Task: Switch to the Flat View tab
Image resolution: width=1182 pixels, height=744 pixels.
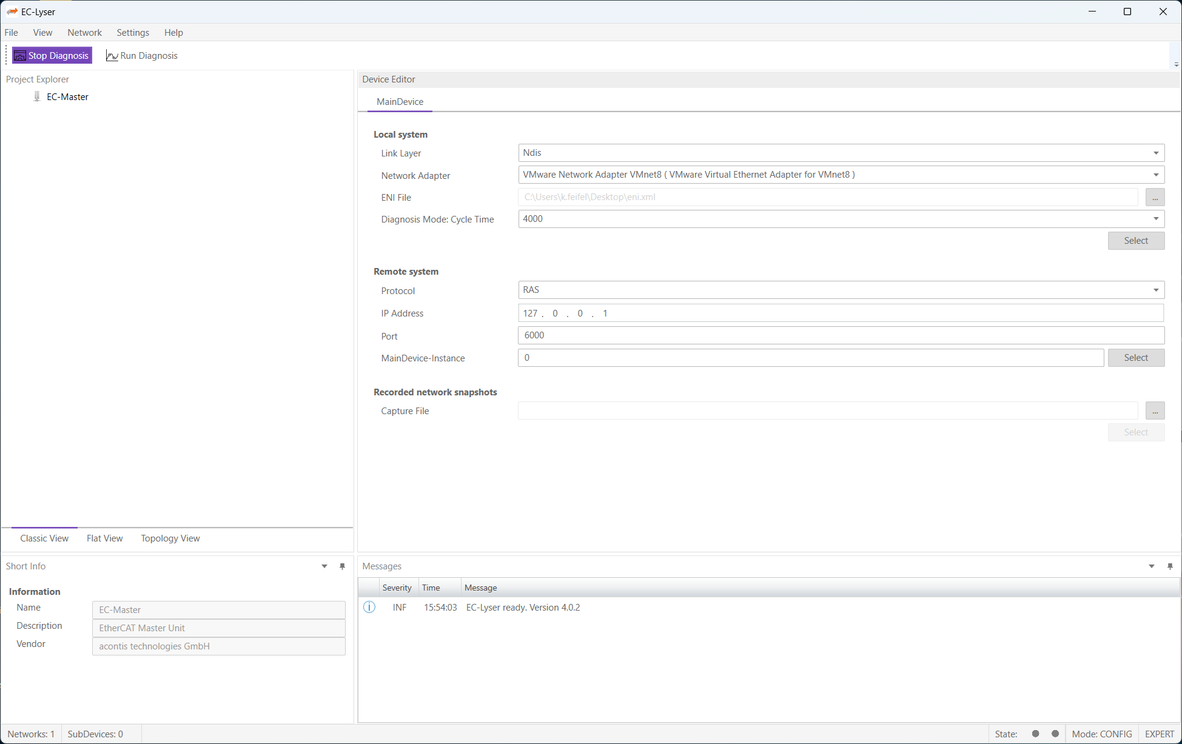Action: pyautogui.click(x=104, y=538)
